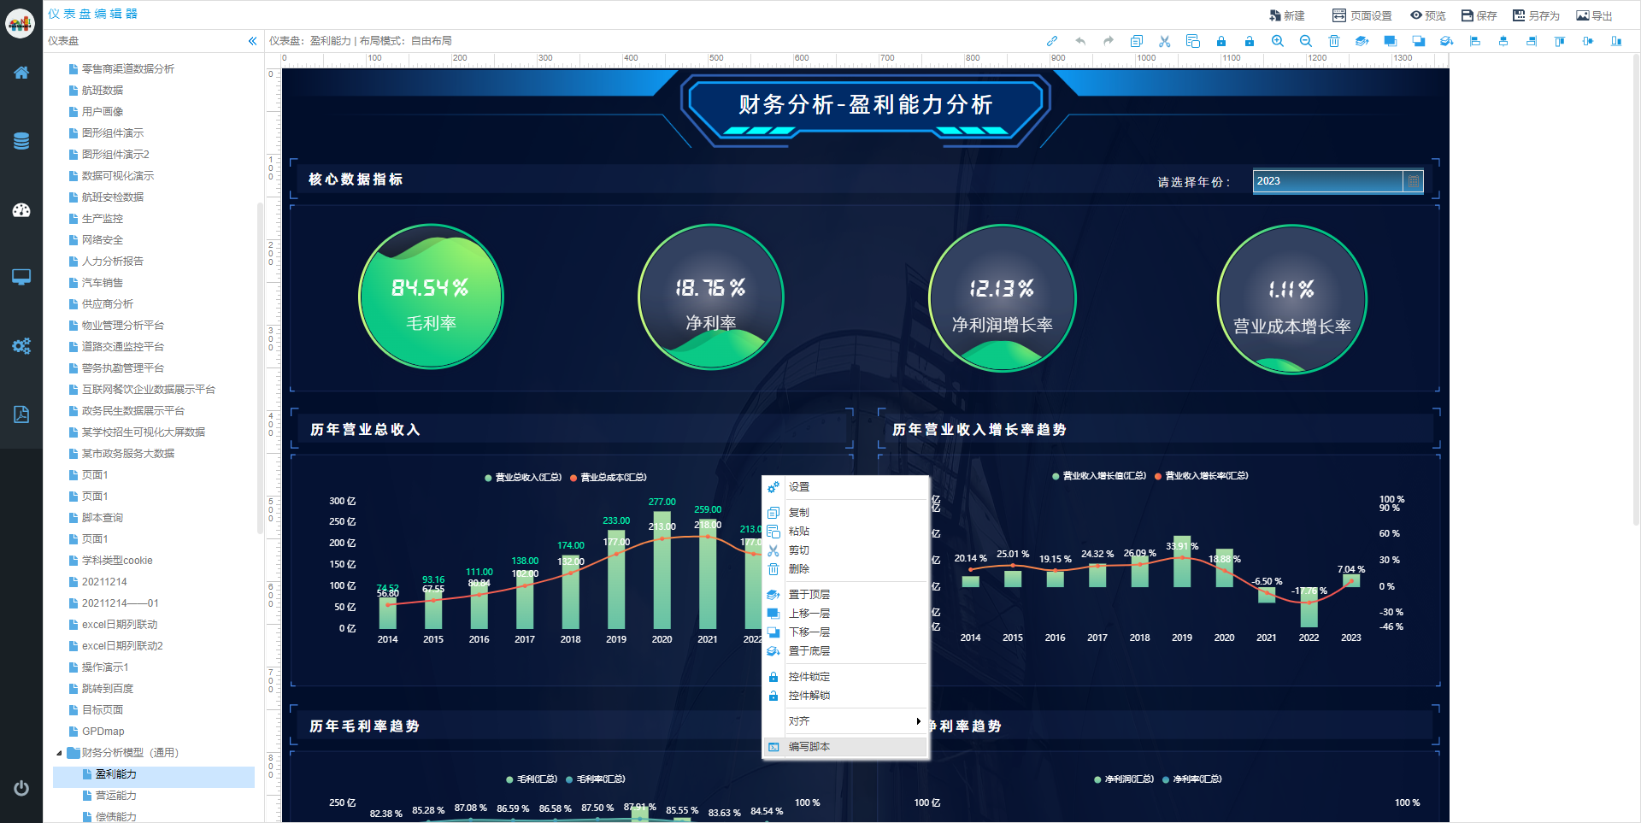The image size is (1641, 823).
Task: Choose 上移一层 in the context menu
Action: pos(844,614)
